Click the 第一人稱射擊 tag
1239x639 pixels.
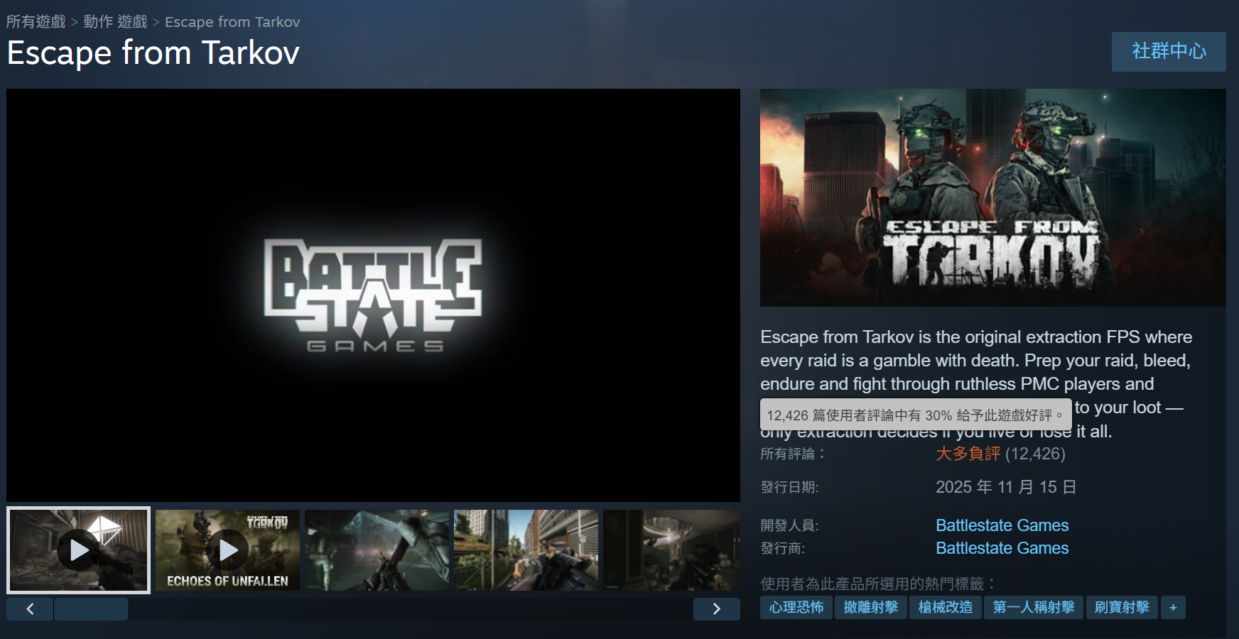pos(1033,608)
